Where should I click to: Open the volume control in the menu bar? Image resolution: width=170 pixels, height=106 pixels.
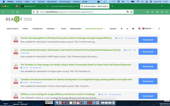(x=123, y=2)
